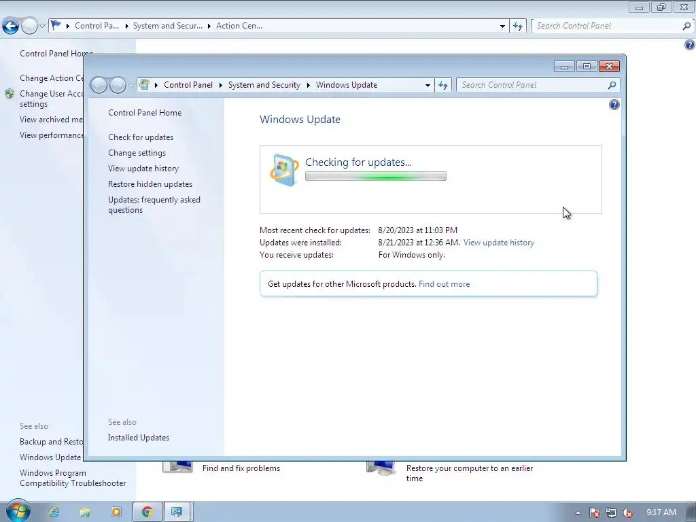
Task: Click Restore hidden updates
Action: pos(150,184)
